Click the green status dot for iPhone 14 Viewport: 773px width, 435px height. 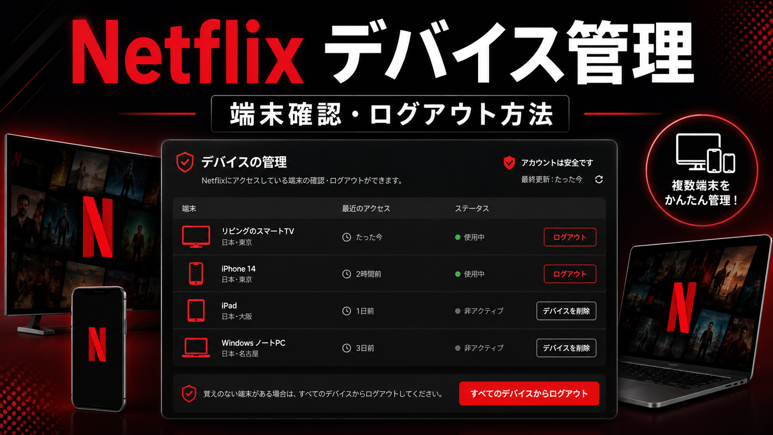(458, 274)
